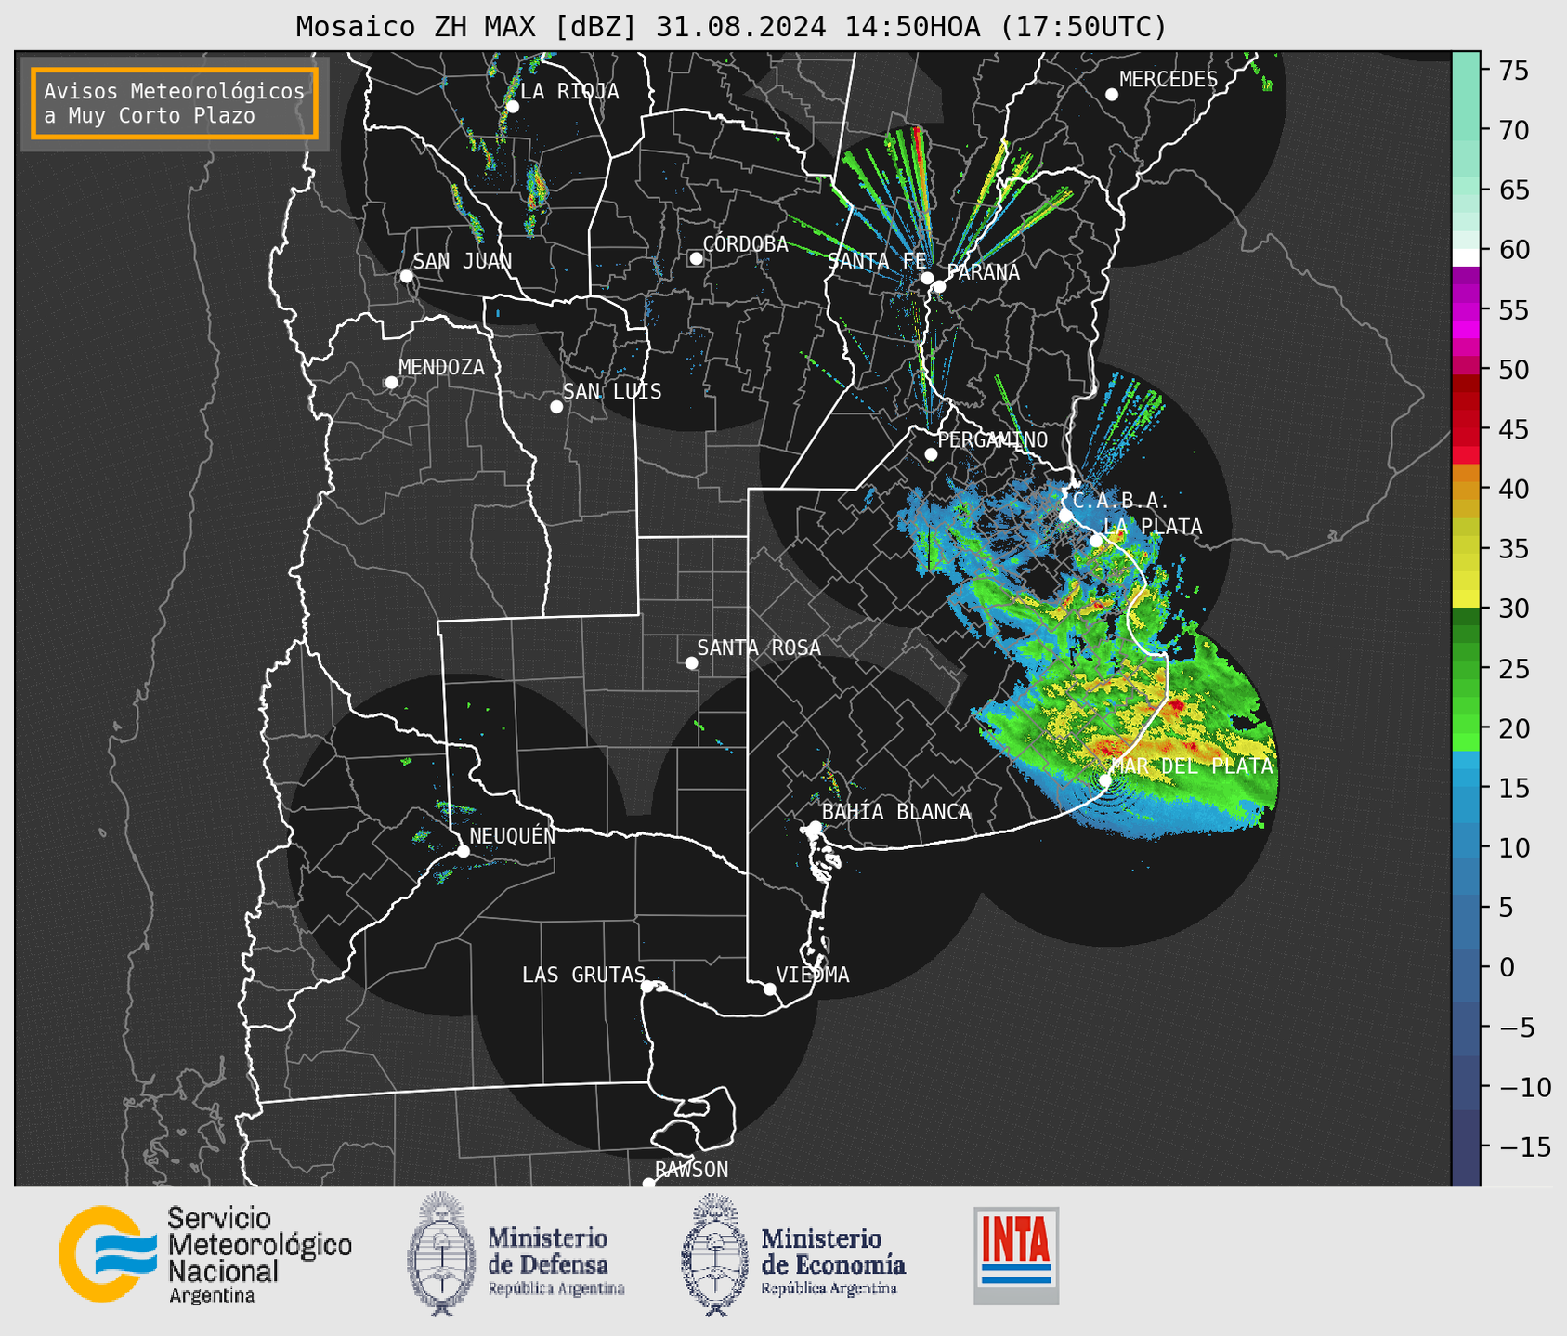Select the LA RIOJA city marker
The image size is (1567, 1336).
512,107
